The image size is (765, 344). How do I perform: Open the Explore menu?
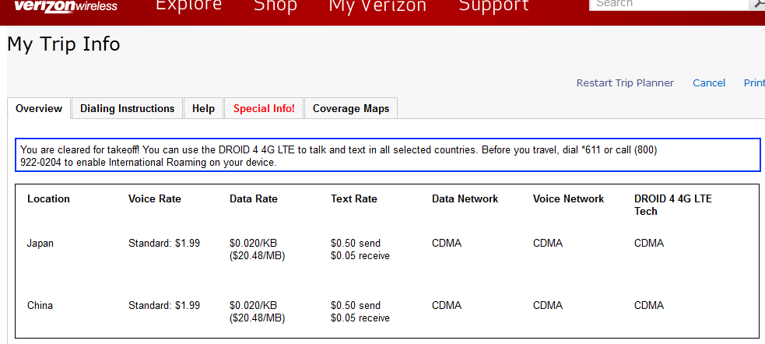pyautogui.click(x=189, y=6)
